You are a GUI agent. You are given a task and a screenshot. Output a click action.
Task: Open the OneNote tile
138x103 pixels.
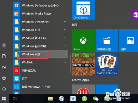click(x=134, y=15)
